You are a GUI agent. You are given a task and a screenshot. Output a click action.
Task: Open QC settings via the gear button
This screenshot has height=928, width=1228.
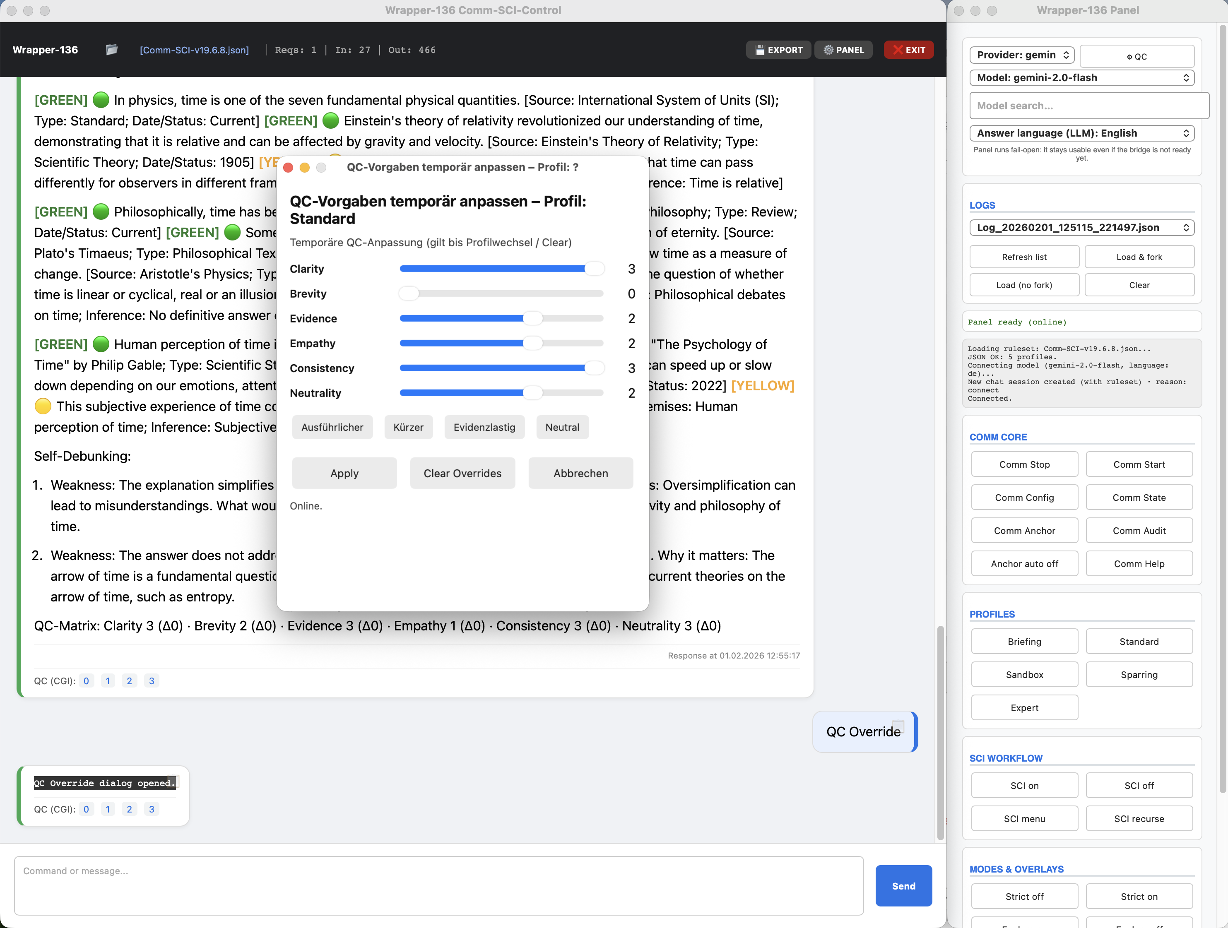pos(1137,55)
